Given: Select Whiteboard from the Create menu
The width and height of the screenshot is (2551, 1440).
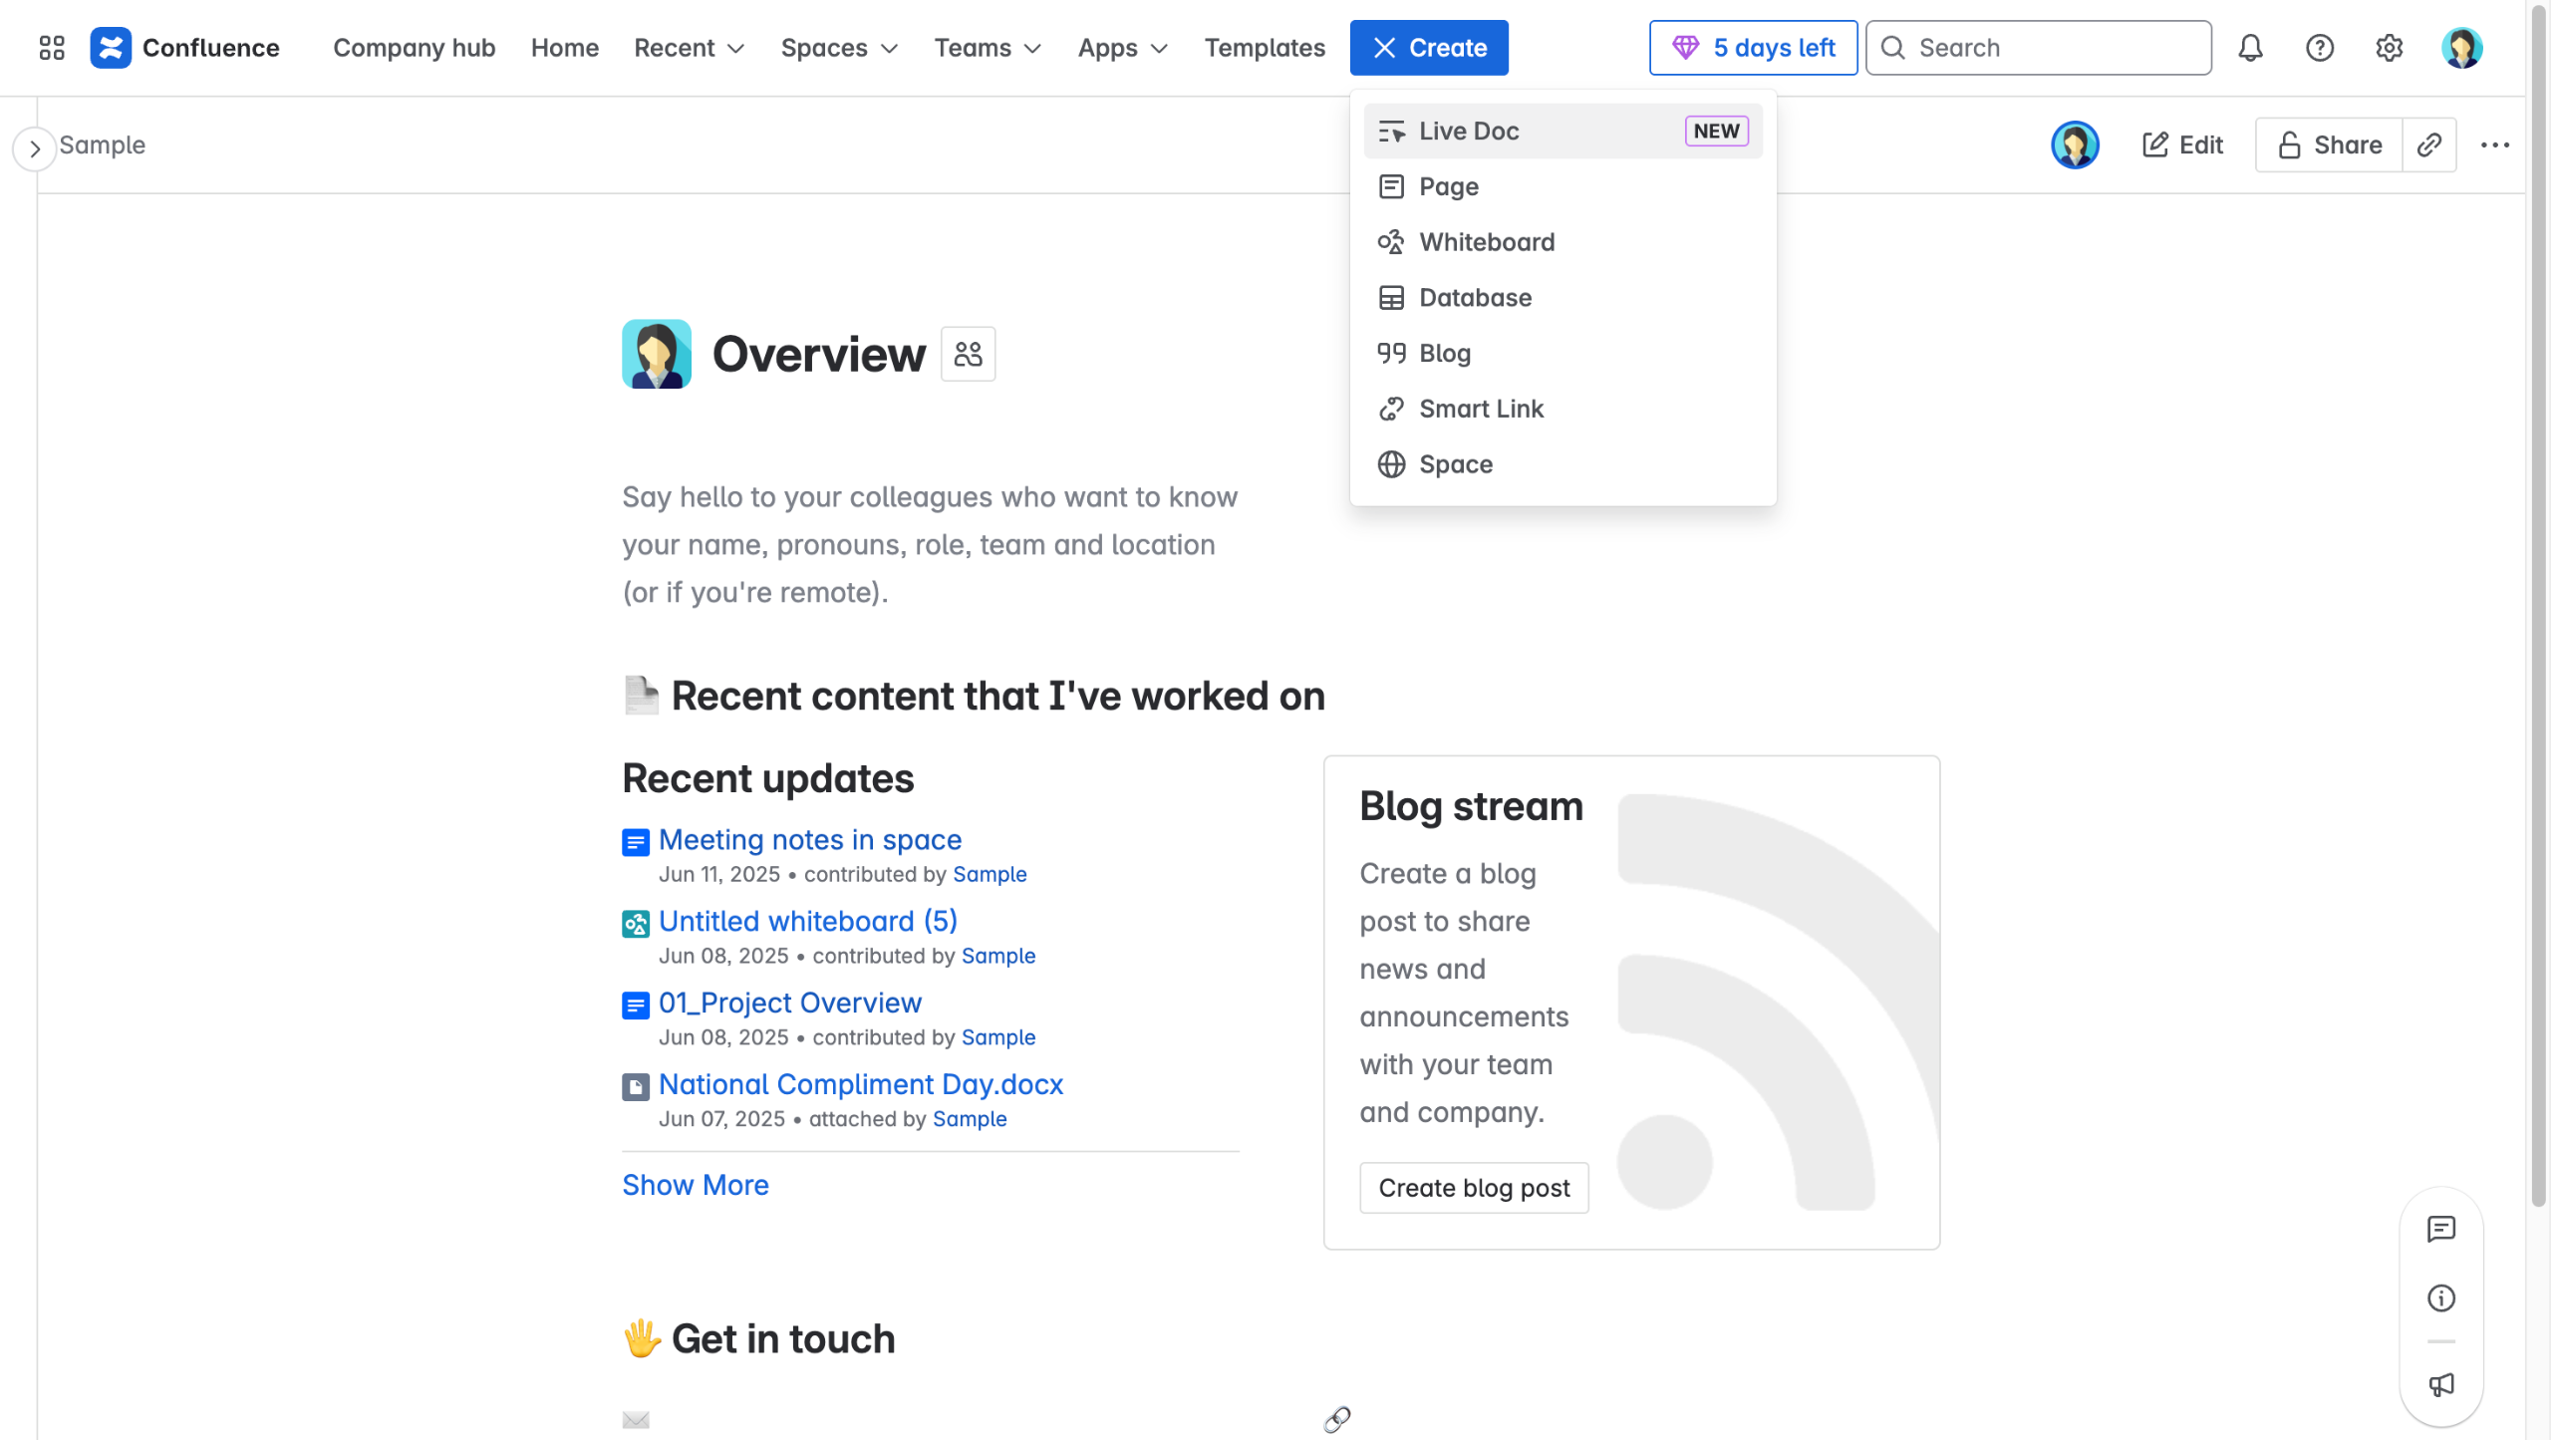Looking at the screenshot, I should [1486, 242].
